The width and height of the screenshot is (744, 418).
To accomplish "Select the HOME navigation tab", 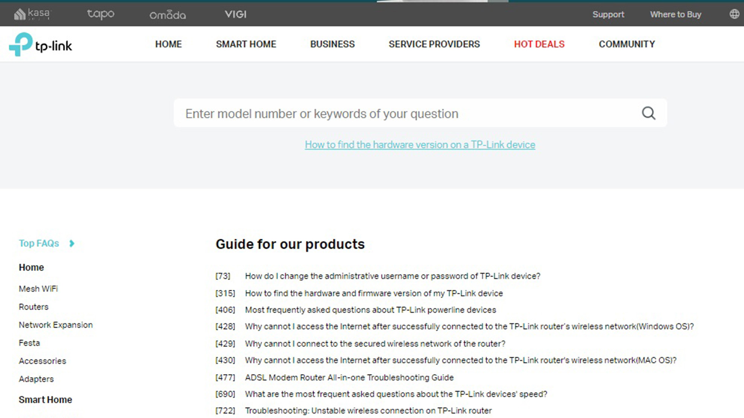I will pyautogui.click(x=169, y=44).
